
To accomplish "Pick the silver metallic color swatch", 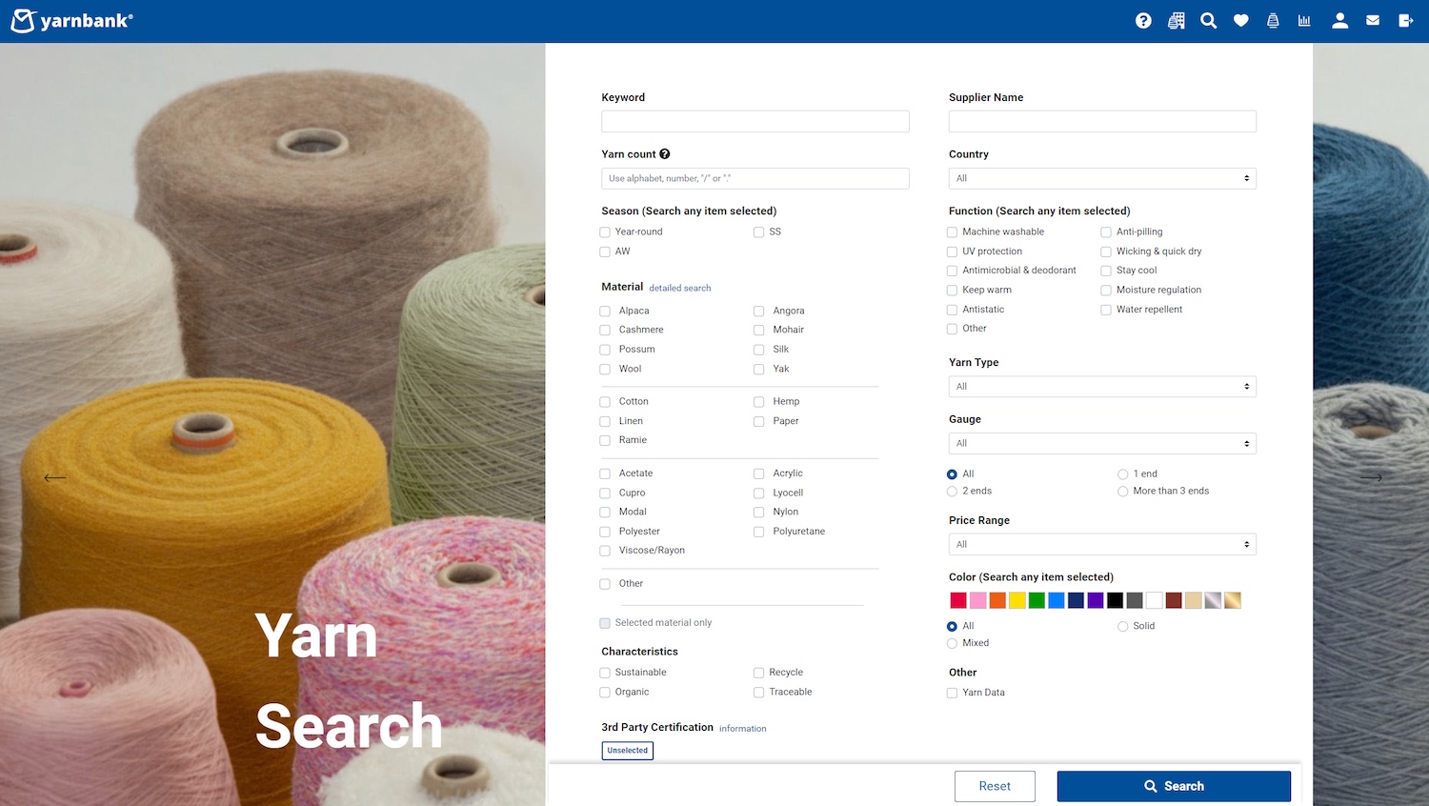I will pyautogui.click(x=1213, y=600).
